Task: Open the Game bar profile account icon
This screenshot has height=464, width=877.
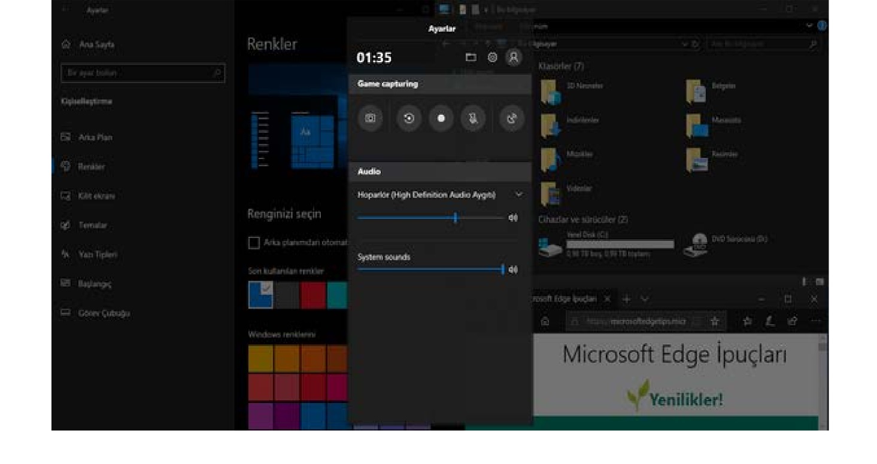Action: tap(513, 57)
